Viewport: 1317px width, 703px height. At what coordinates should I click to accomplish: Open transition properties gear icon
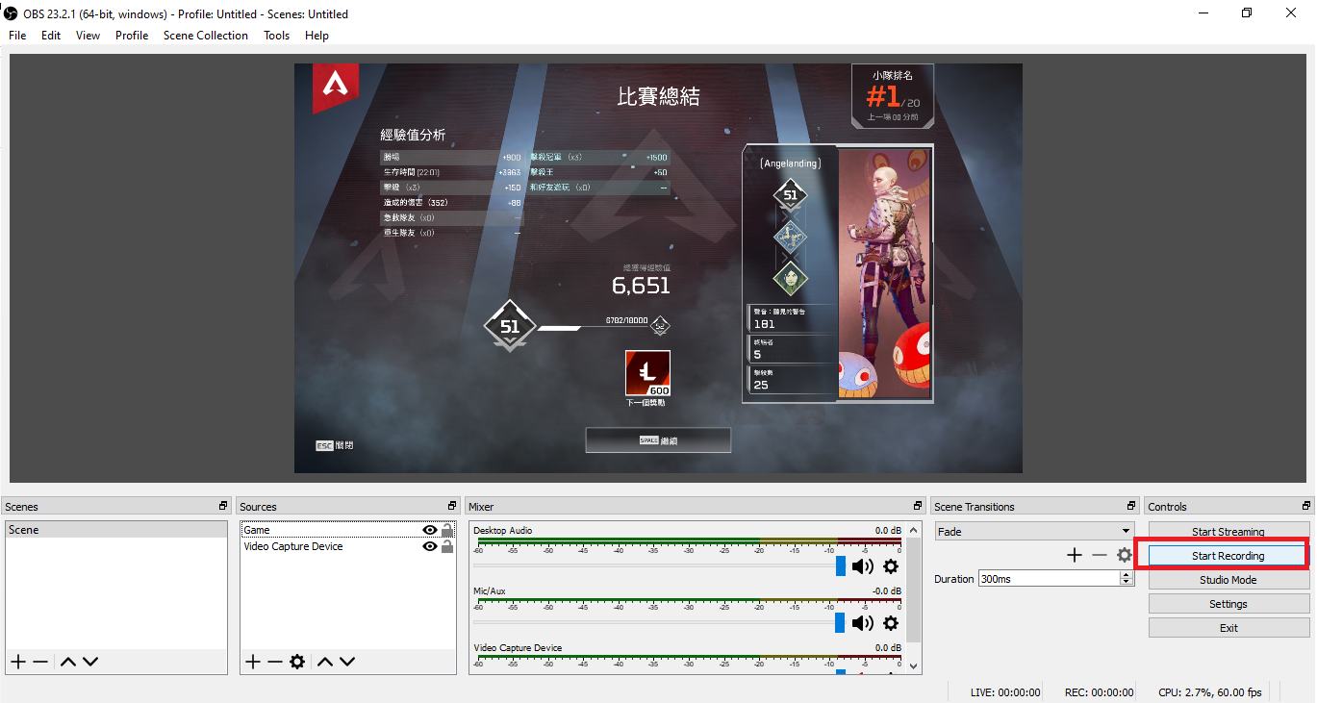click(1125, 555)
